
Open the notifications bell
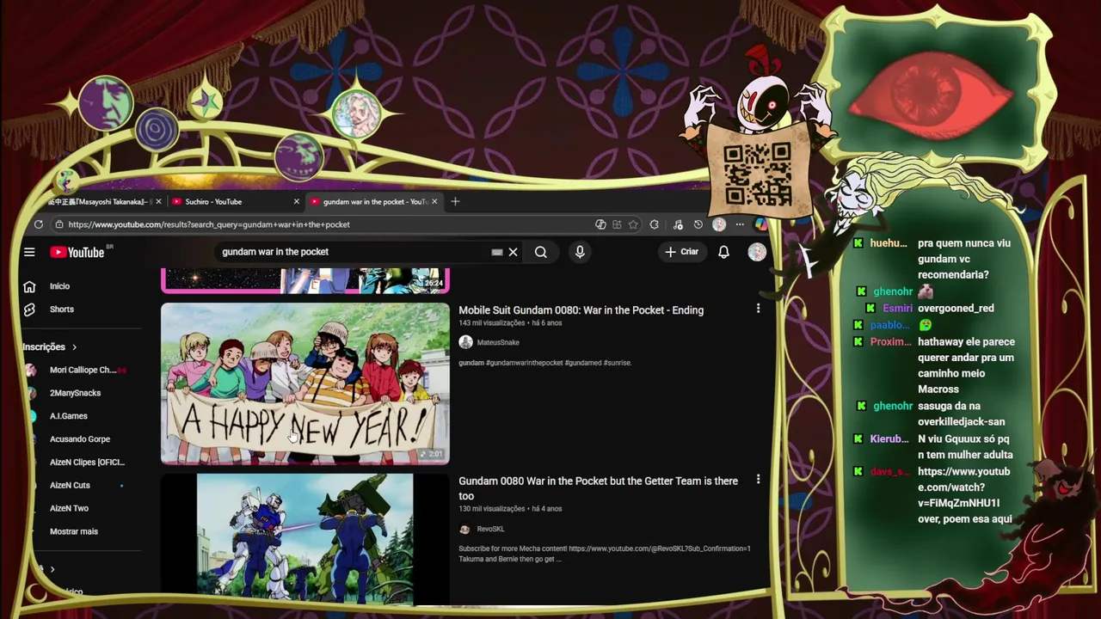click(723, 252)
